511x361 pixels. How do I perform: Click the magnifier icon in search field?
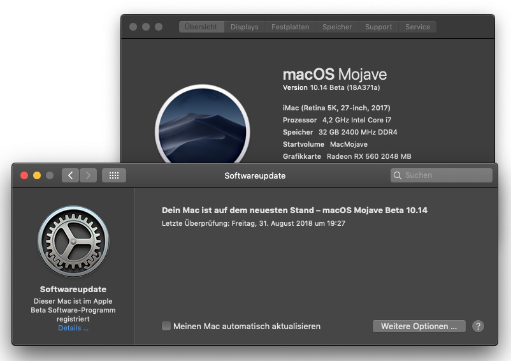(397, 175)
